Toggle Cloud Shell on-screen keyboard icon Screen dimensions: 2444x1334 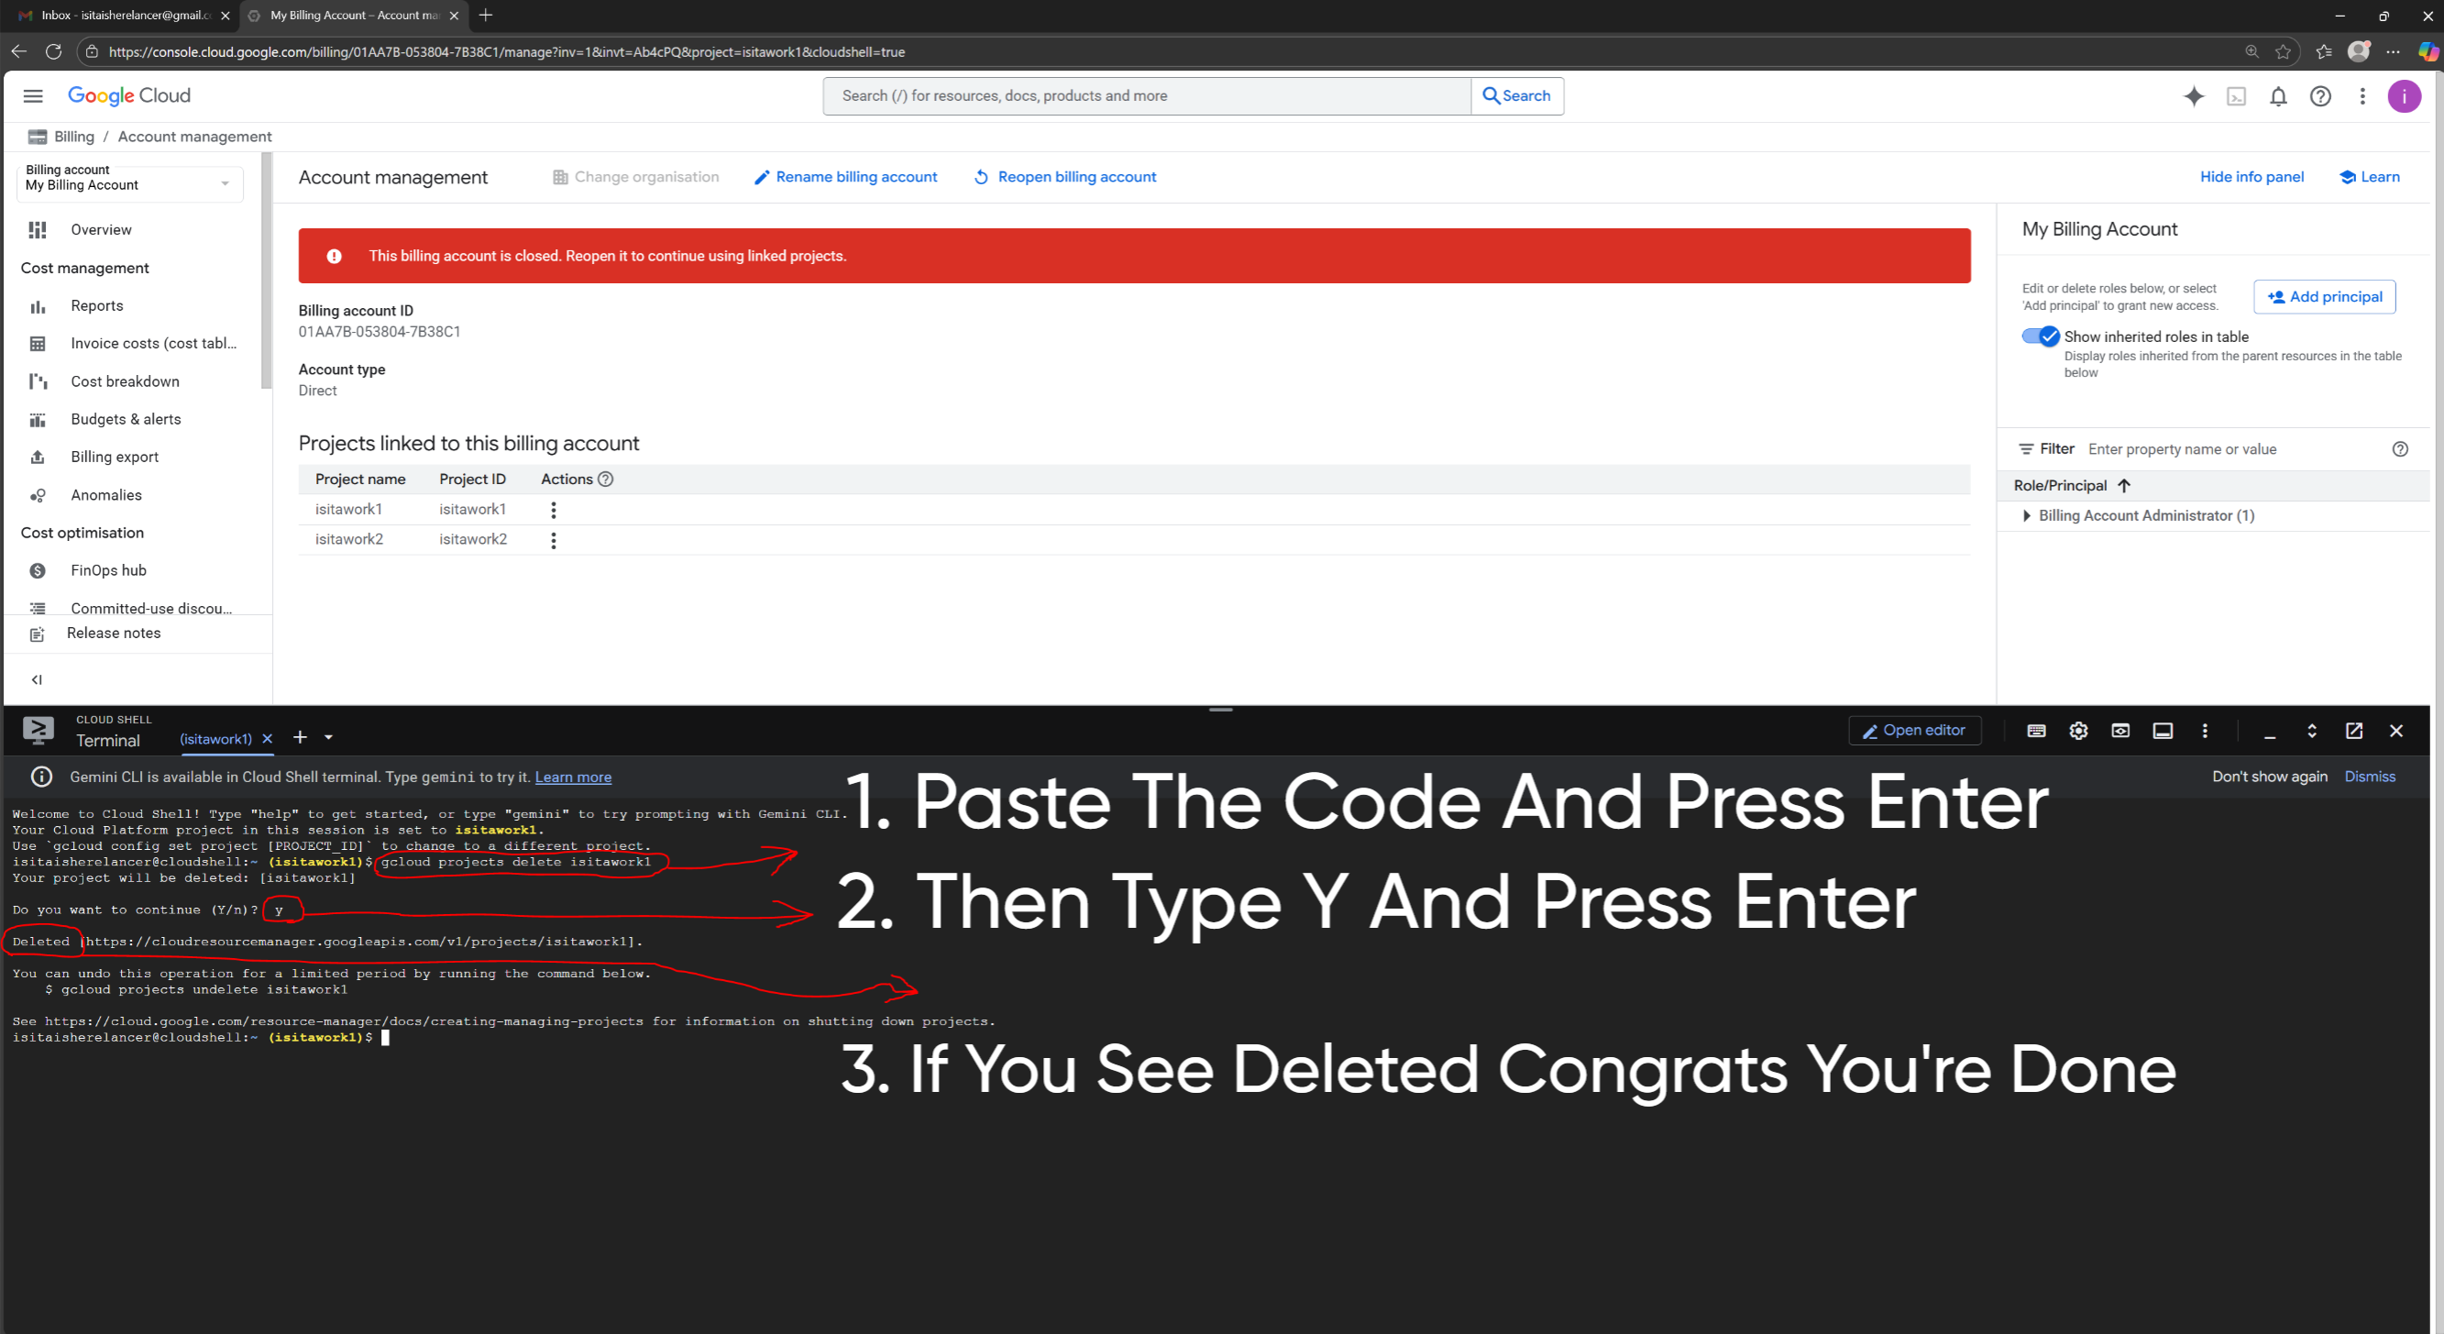pyautogui.click(x=2036, y=731)
